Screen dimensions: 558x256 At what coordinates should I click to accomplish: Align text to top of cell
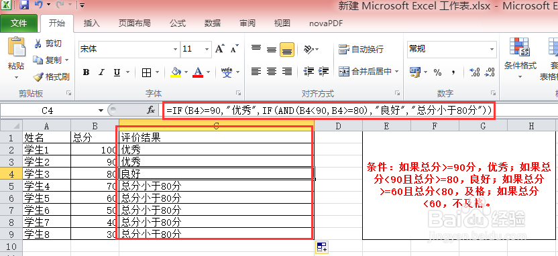(256, 49)
